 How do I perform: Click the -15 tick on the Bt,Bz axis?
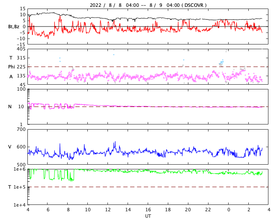21,45
